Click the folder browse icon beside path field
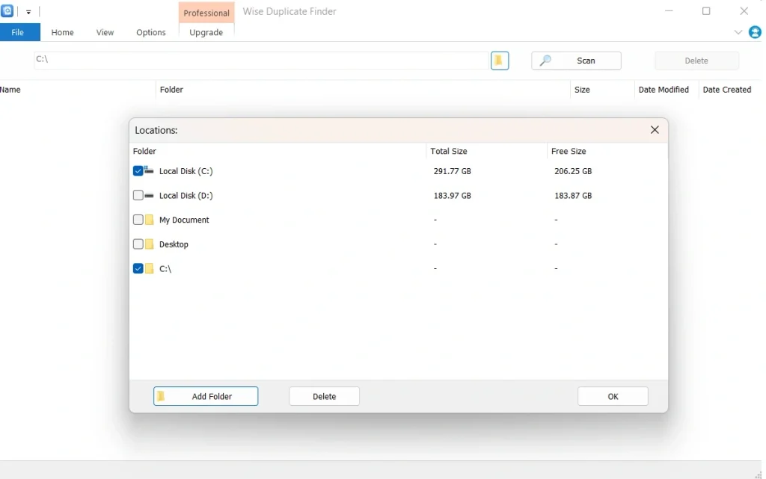Image resolution: width=766 pixels, height=479 pixels. 499,61
